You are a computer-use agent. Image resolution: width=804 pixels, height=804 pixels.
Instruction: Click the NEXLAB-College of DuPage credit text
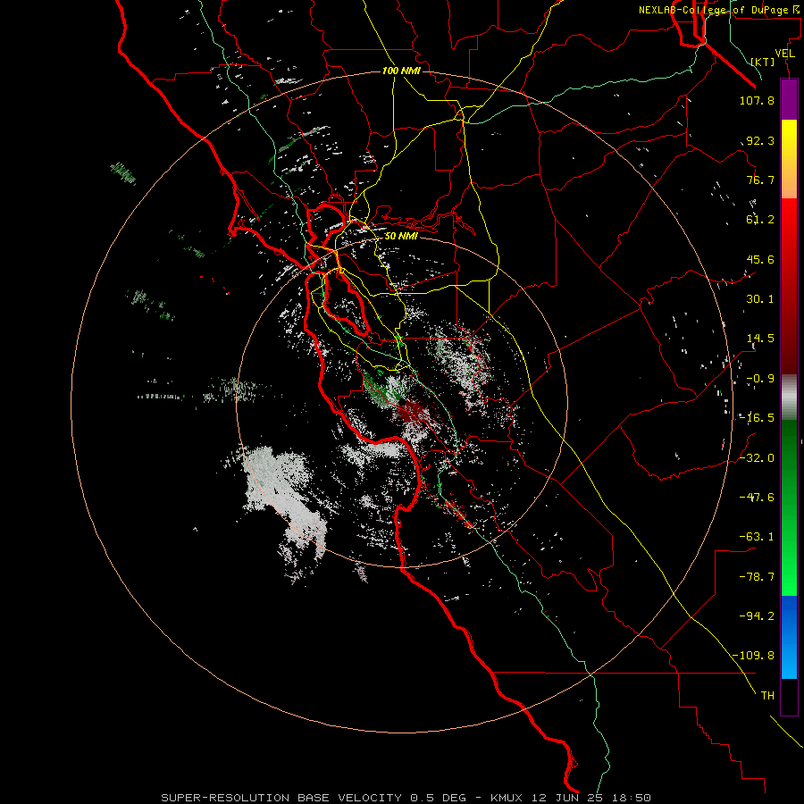click(719, 10)
